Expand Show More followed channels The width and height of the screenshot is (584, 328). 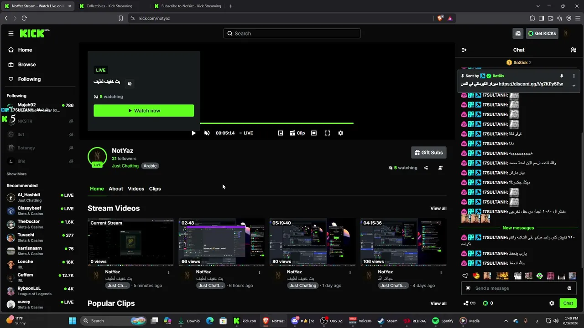[x=16, y=174]
